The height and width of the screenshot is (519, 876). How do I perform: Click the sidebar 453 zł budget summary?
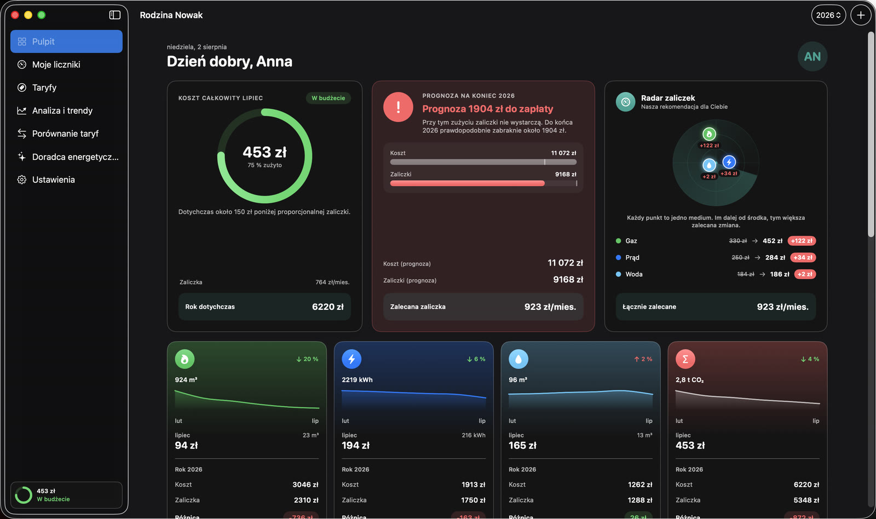pos(66,495)
